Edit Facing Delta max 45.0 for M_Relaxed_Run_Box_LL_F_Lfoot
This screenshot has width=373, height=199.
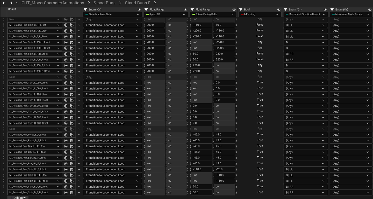225,146
